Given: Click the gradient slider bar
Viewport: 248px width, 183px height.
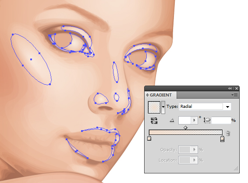Looking at the screenshot, I should 185,132.
